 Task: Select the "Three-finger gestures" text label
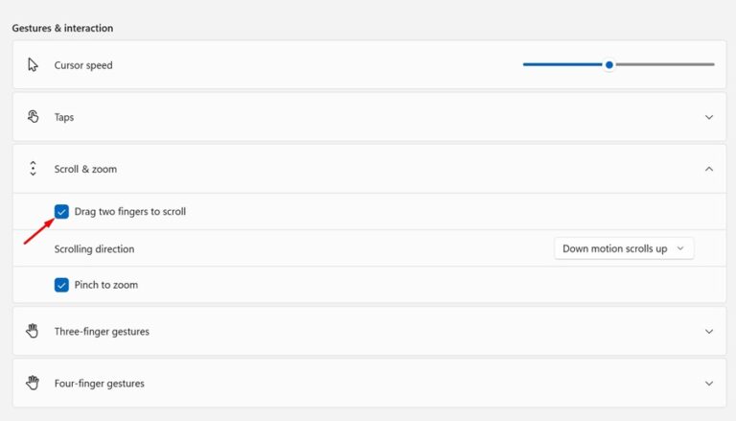[x=102, y=331]
